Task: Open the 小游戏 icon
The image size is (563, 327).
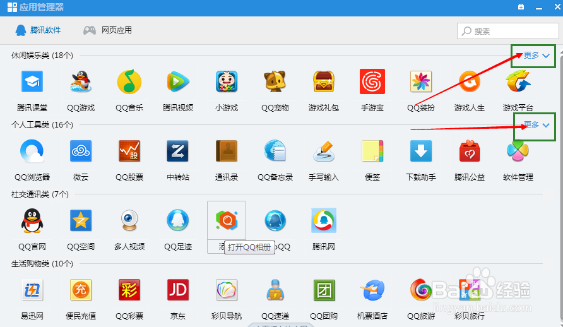Action: [x=227, y=82]
